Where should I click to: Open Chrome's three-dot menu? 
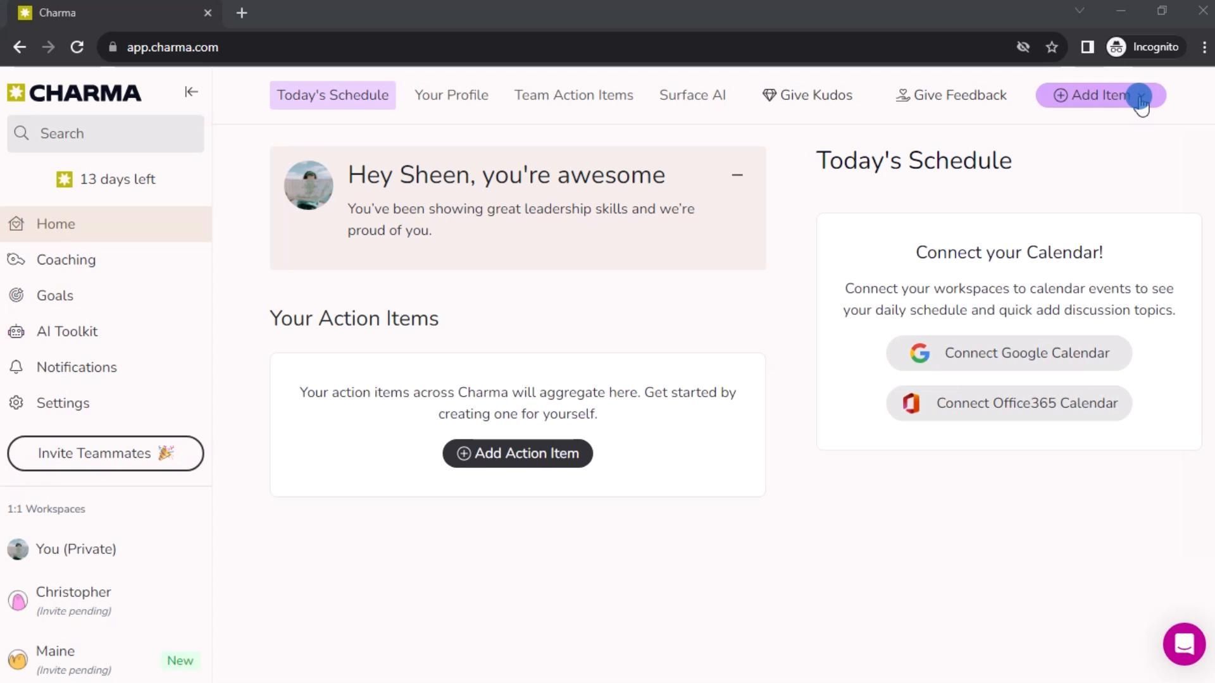[1204, 47]
